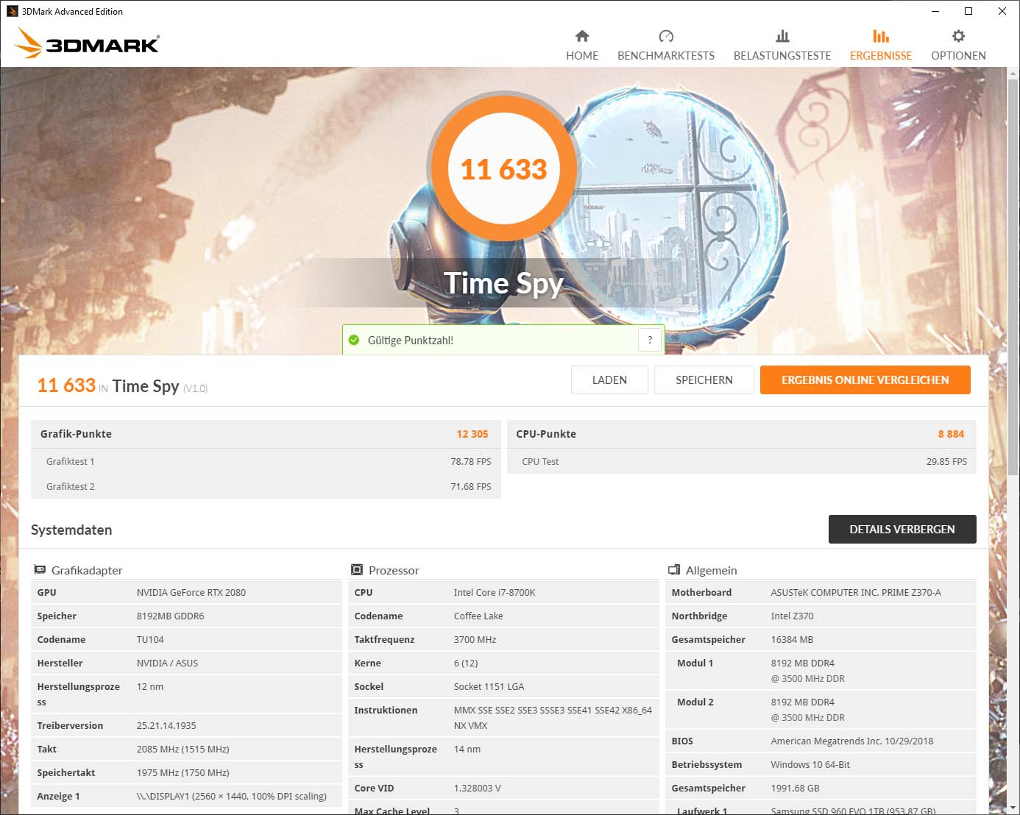Click the 3DMark title bar app icon
Viewport: 1020px width, 815px height.
12,11
